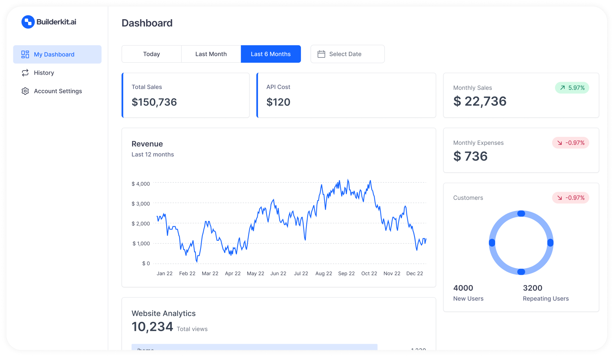Image resolution: width=613 pixels, height=356 pixels.
Task: Click the green up-arrow icon on Monthly Sales
Action: coord(562,88)
